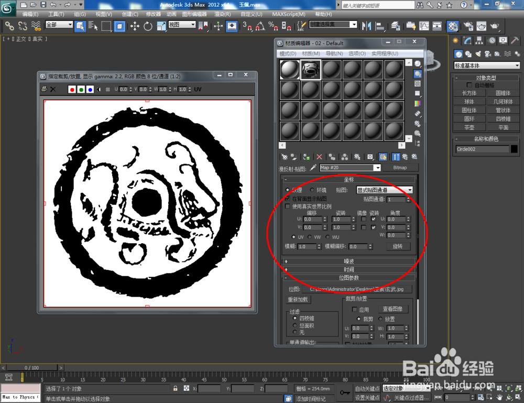The width and height of the screenshot is (524, 403).
Task: Open the 渲染(R) main menu
Action: pos(222,14)
